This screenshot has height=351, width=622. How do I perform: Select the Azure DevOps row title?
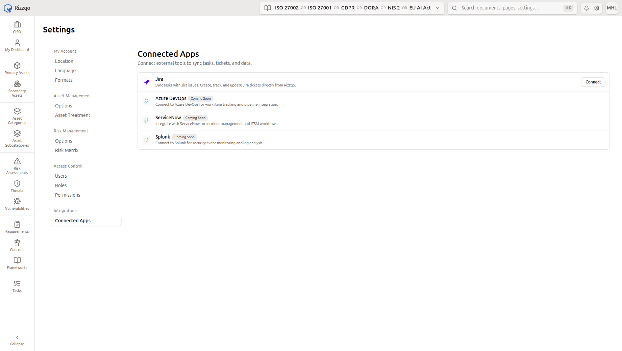171,98
